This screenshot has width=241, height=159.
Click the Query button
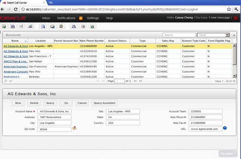pyautogui.click(x=50, y=103)
